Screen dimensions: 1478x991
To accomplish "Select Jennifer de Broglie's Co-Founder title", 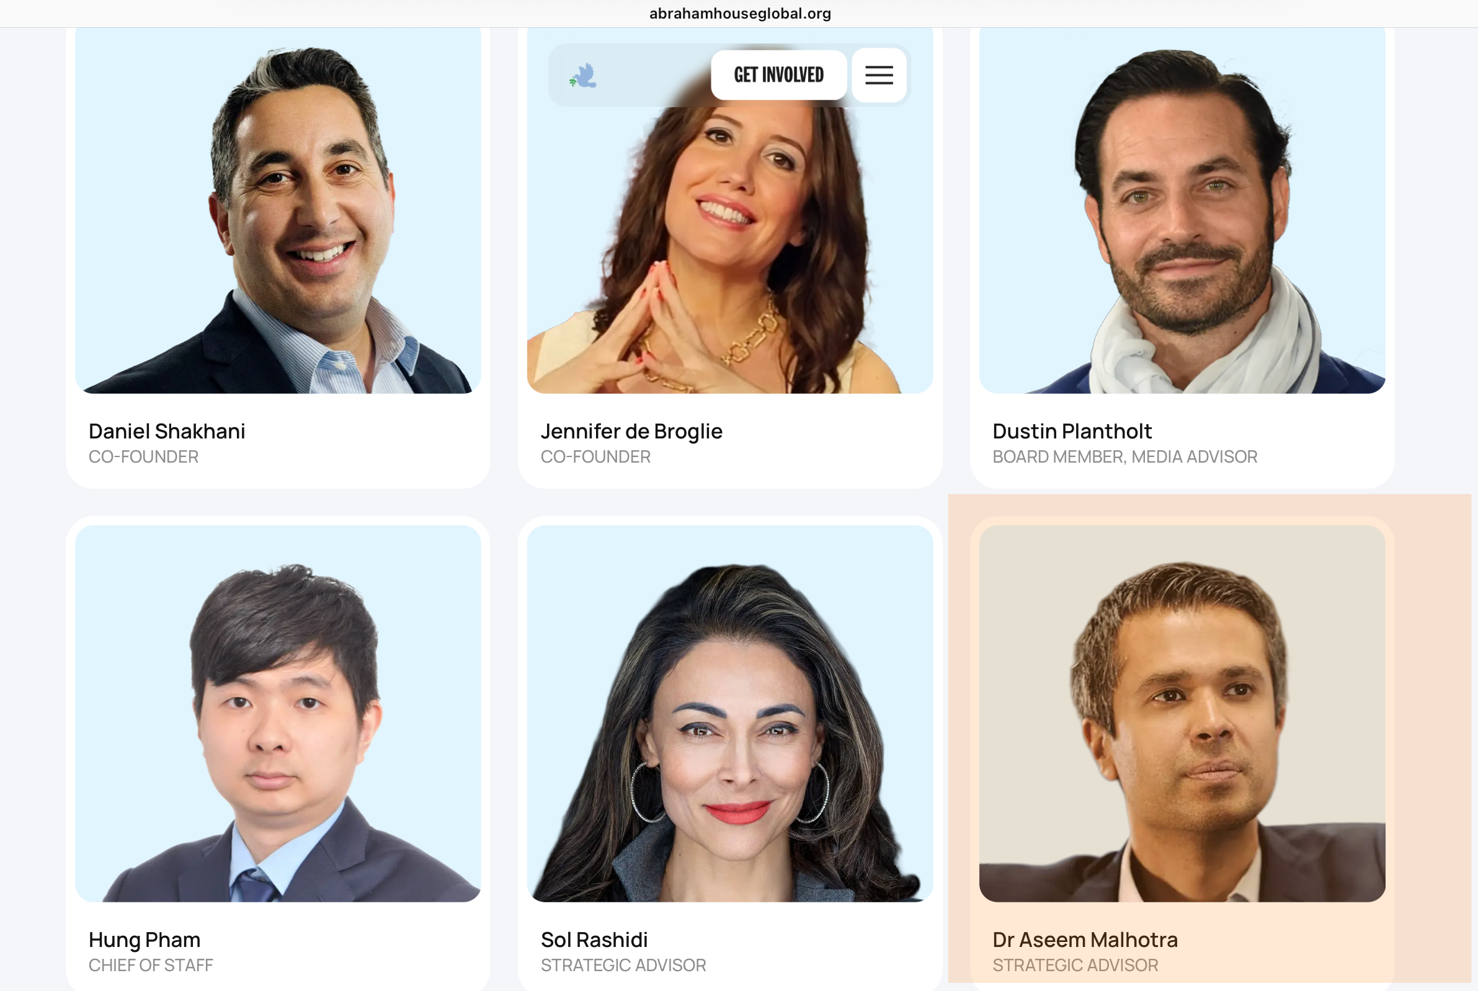I will [x=595, y=457].
